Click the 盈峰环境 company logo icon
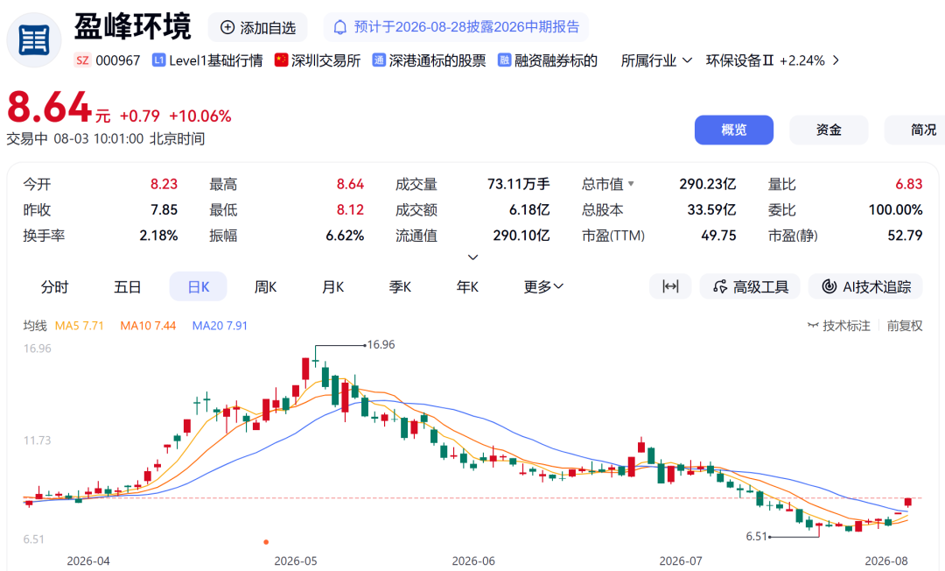Viewport: 945px width, 571px height. pos(34,39)
